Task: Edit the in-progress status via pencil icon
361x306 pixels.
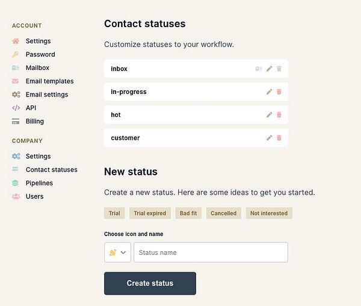Action: click(x=270, y=92)
